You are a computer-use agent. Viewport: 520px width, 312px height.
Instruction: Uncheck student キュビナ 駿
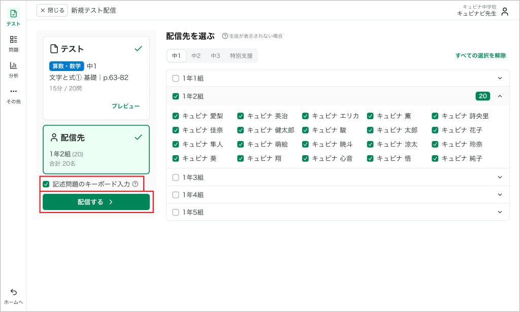pyautogui.click(x=305, y=130)
